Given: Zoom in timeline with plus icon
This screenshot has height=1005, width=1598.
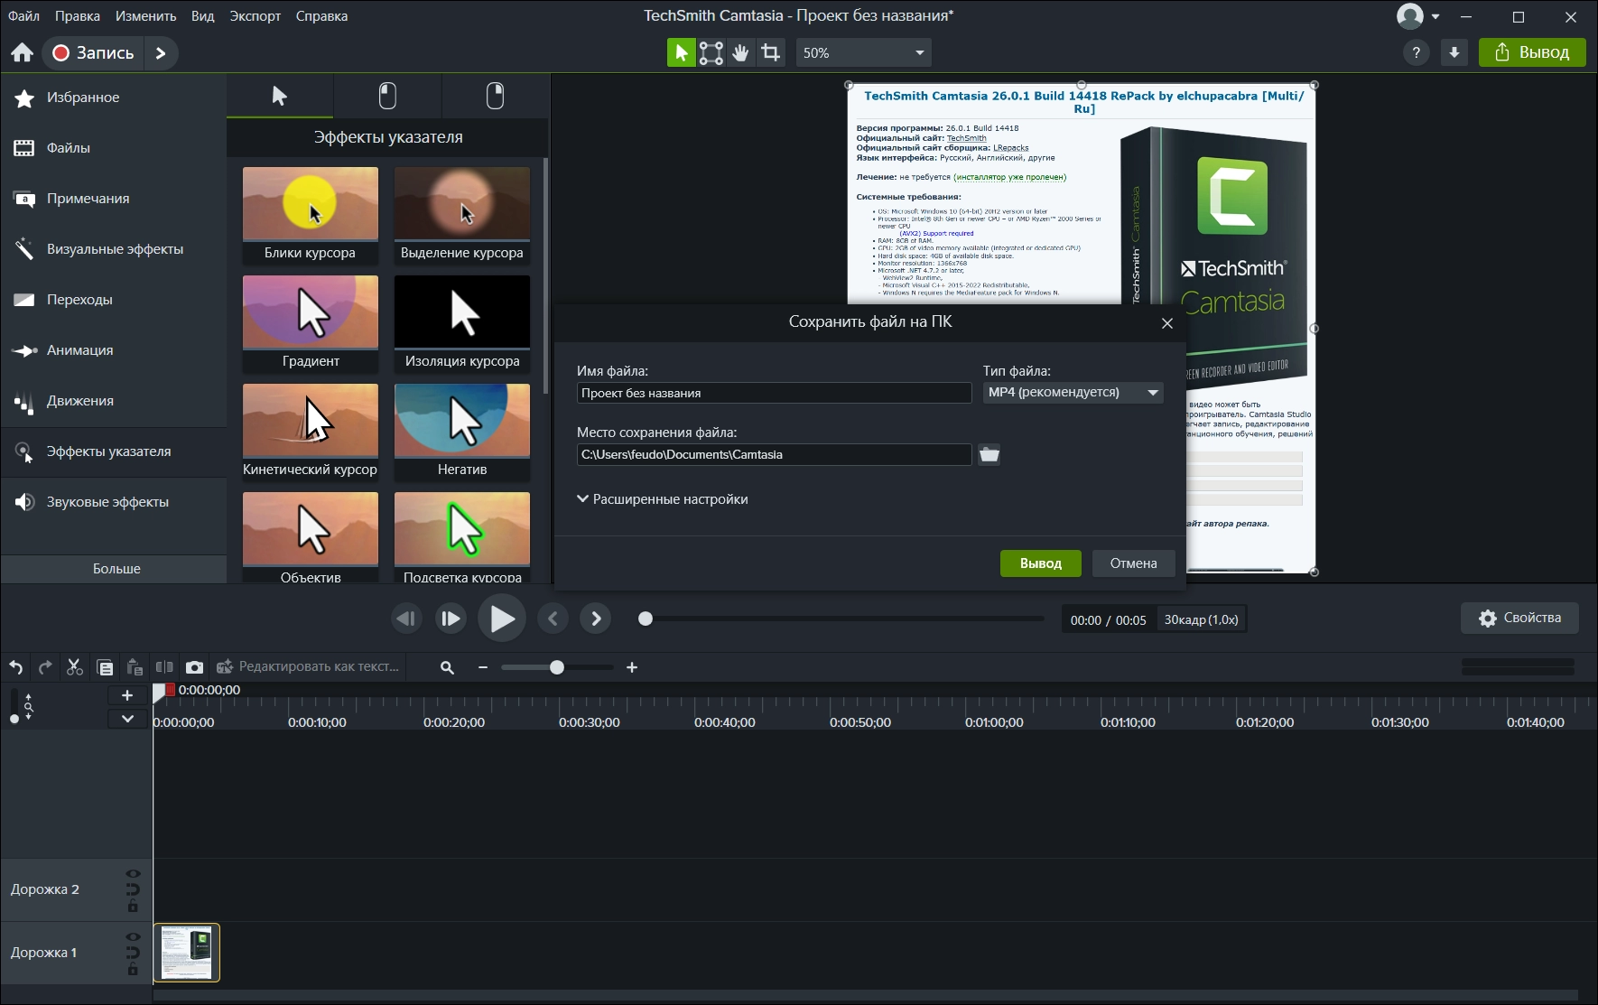Looking at the screenshot, I should (632, 667).
